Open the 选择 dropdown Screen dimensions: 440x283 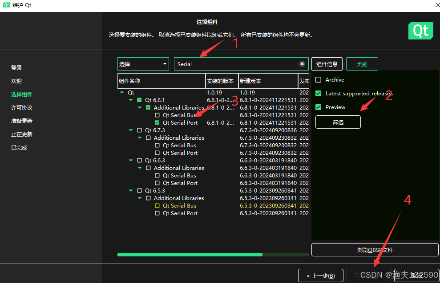click(143, 64)
